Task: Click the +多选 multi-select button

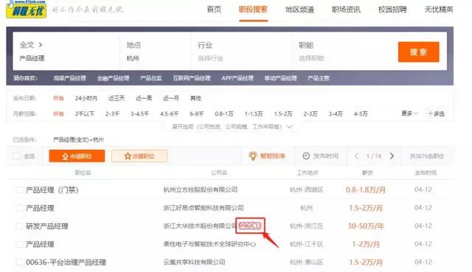Action: pyautogui.click(x=436, y=114)
